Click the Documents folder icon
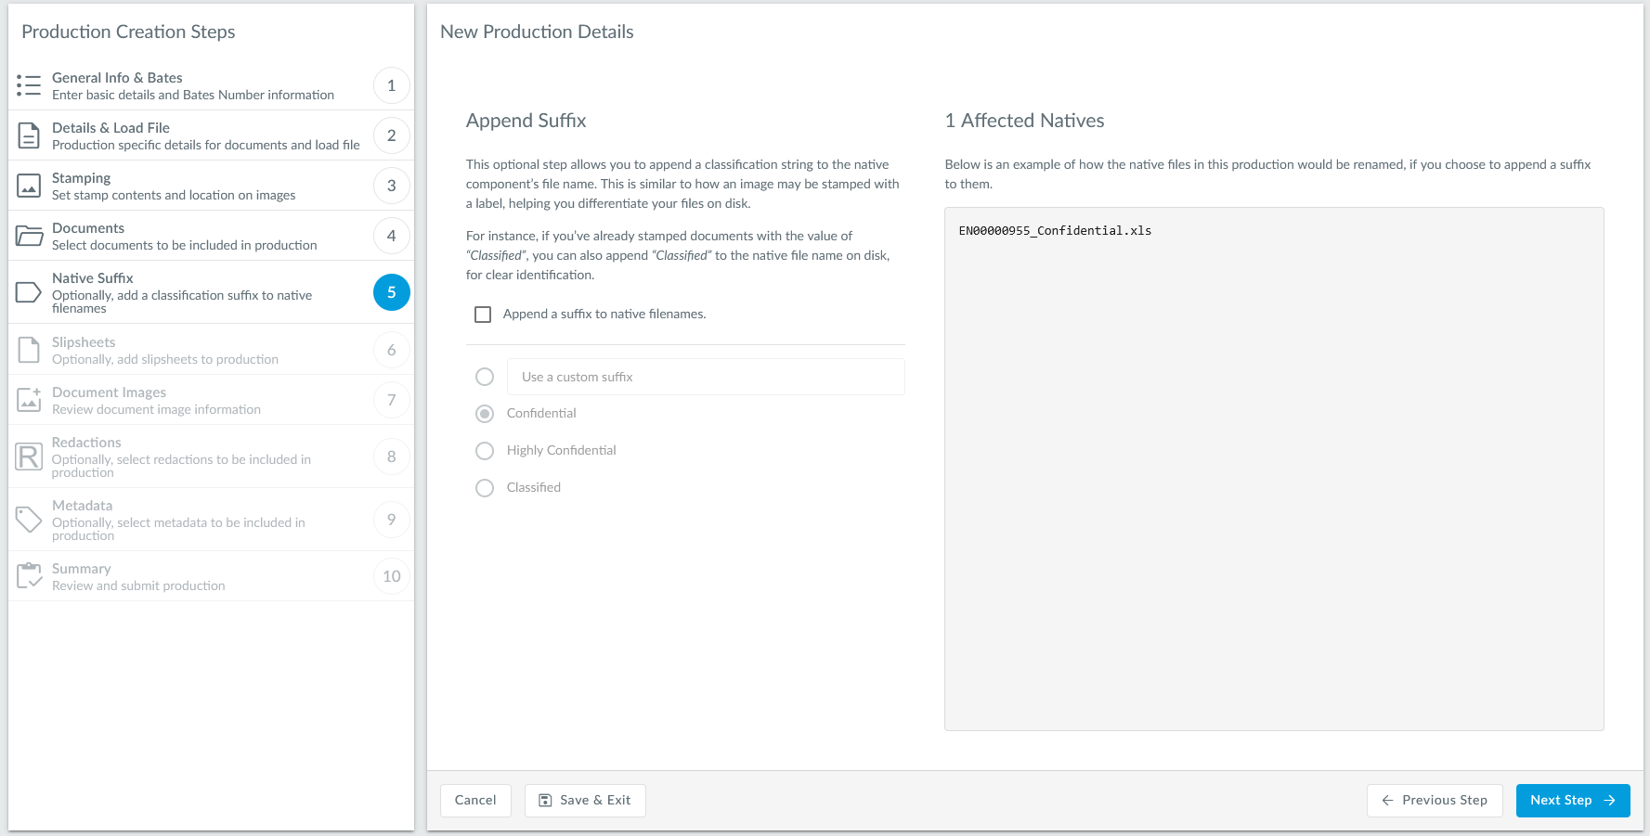 (x=29, y=236)
